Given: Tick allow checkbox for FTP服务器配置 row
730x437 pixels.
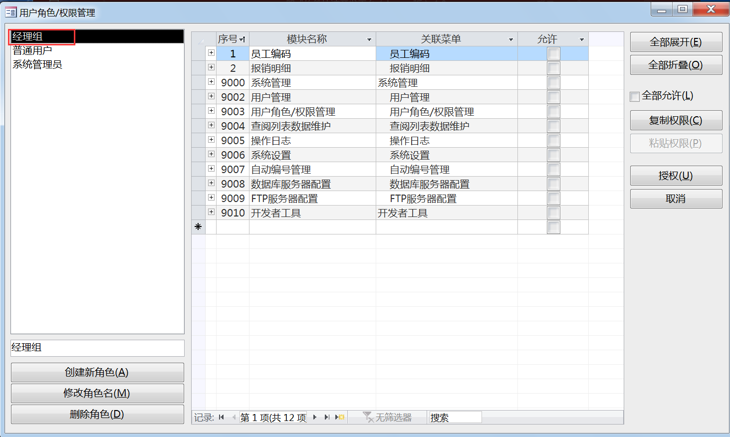Looking at the screenshot, I should (553, 198).
